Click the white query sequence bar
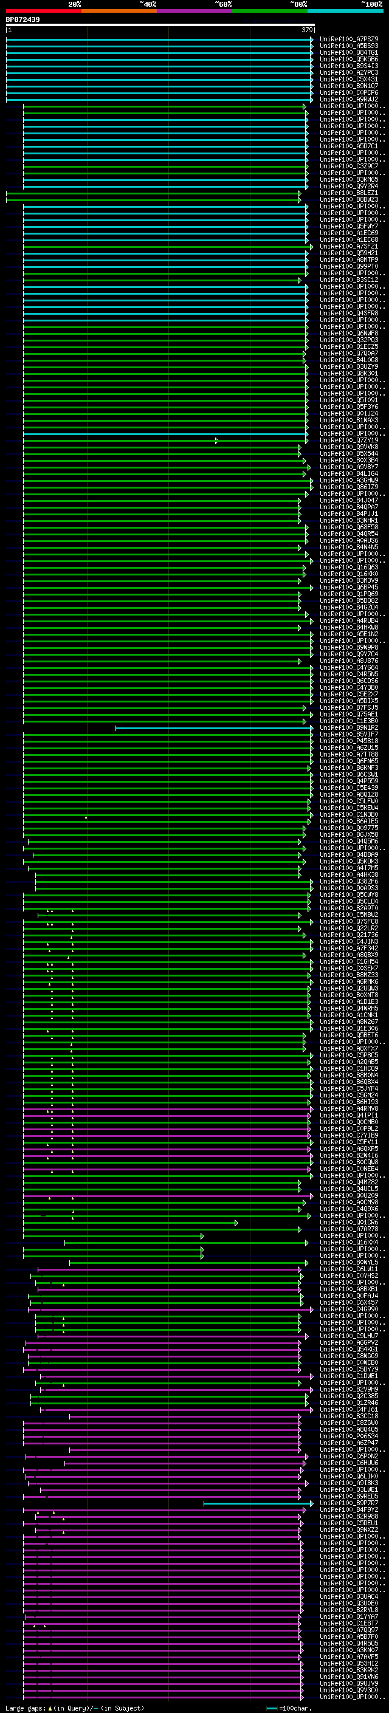Viewport: 389px width, 1713px height. click(160, 24)
